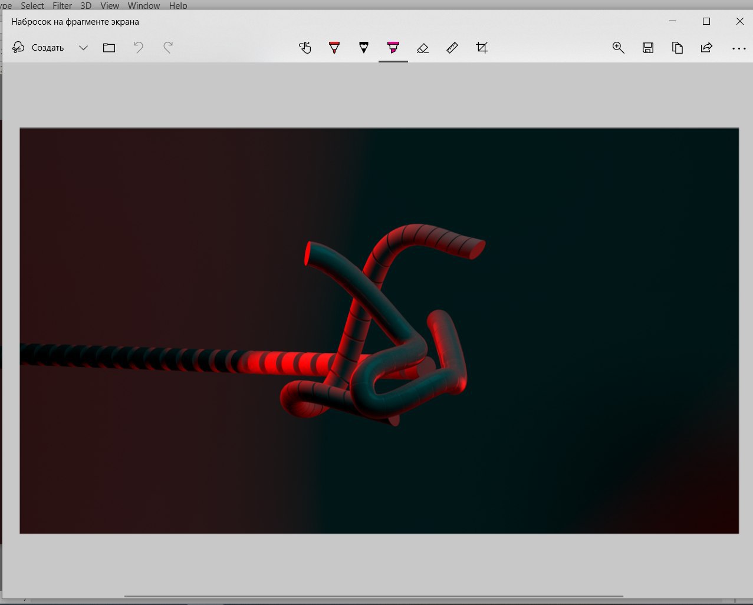Enable touch writing tool
753x605 pixels.
[x=305, y=48]
